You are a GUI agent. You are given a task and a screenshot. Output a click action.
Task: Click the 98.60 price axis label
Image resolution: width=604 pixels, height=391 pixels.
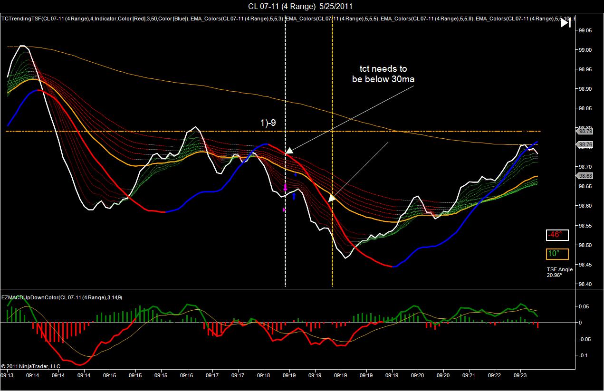click(585, 206)
